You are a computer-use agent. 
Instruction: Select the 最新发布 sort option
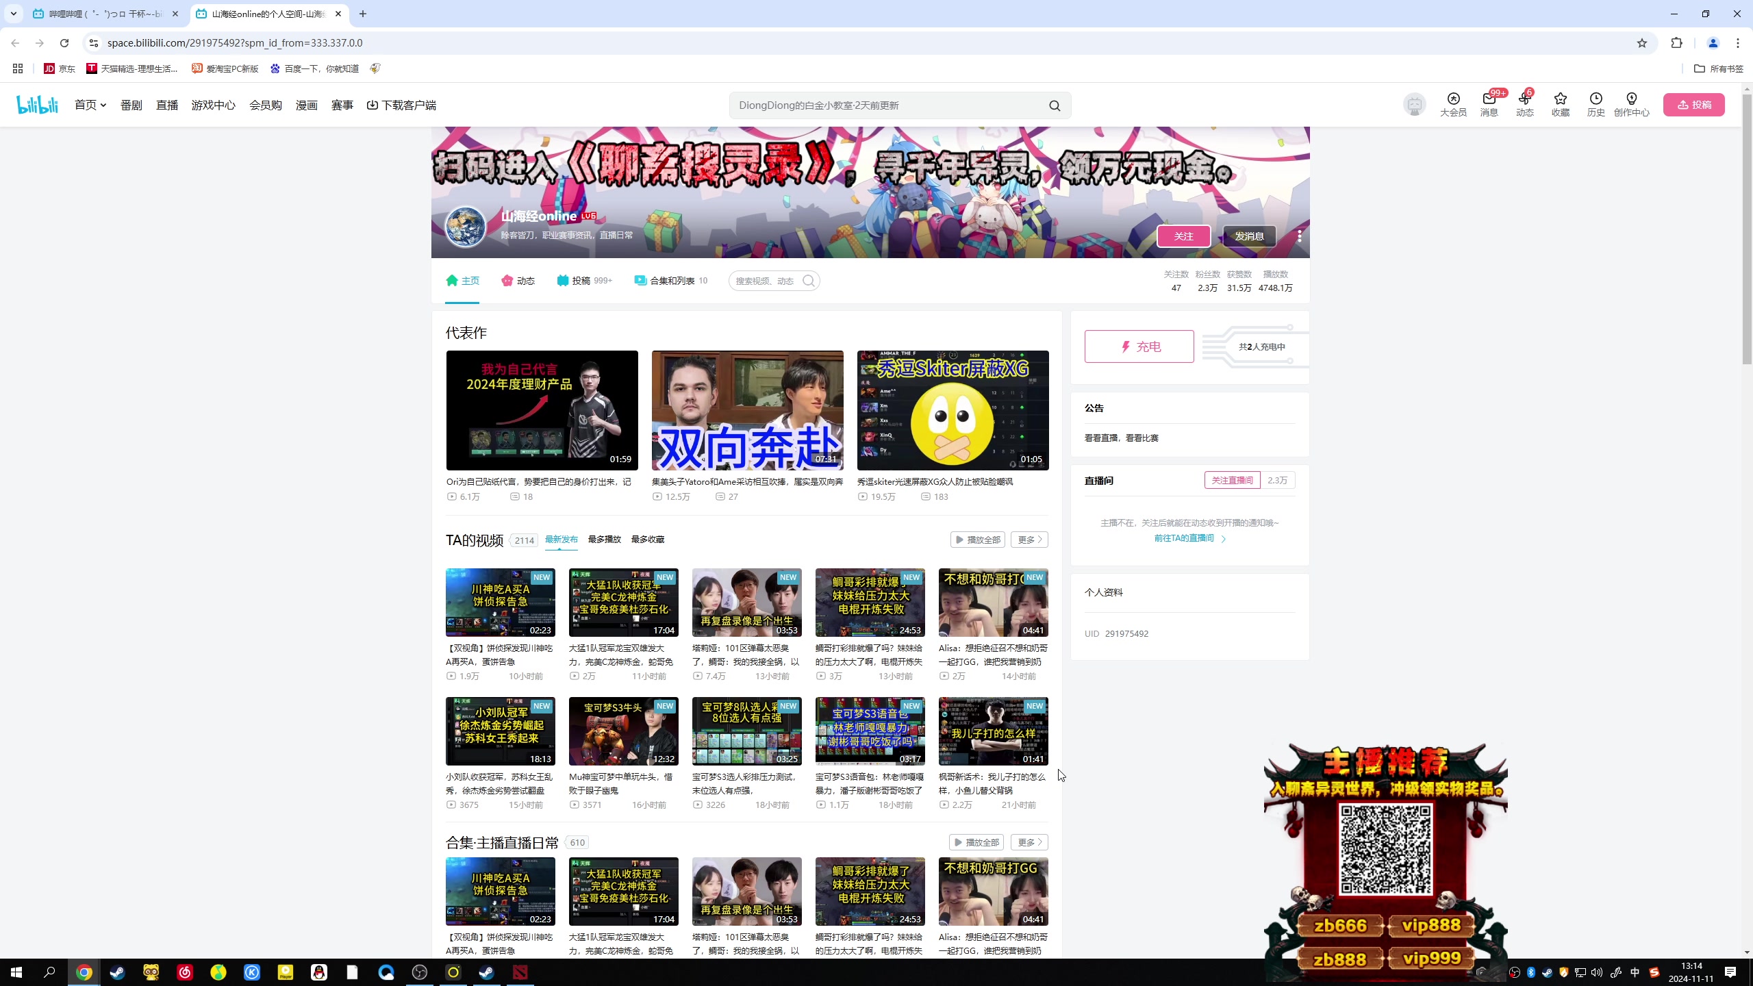pos(561,540)
